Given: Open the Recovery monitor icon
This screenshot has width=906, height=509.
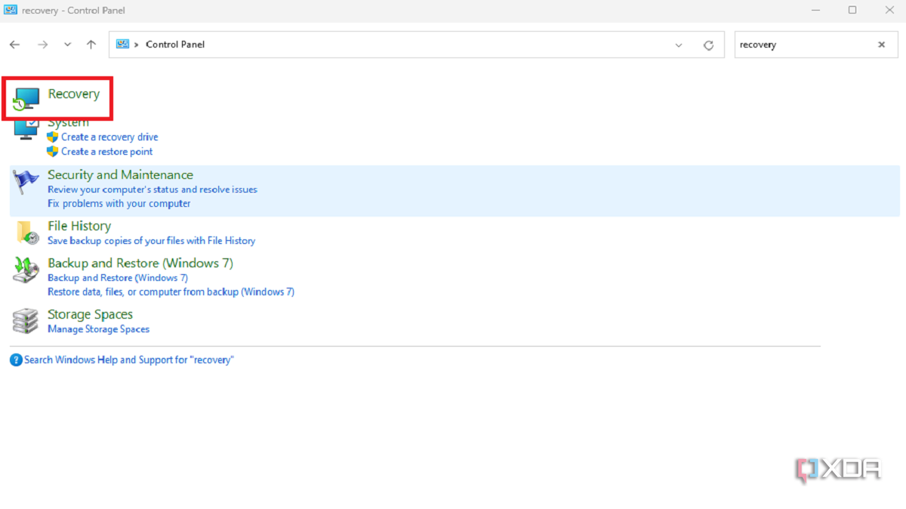Looking at the screenshot, I should coord(26,98).
